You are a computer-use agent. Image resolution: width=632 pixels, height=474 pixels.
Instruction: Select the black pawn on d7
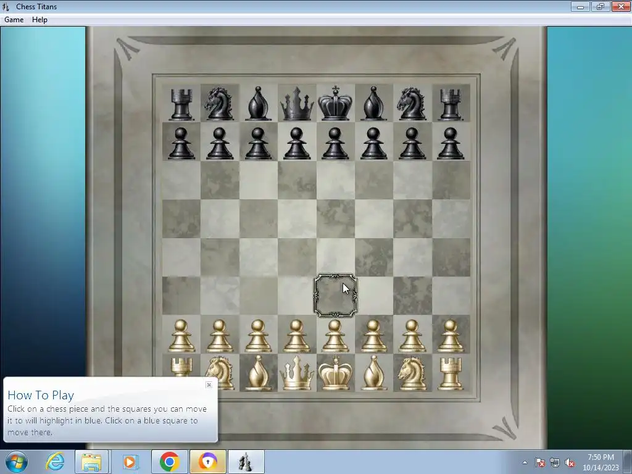pyautogui.click(x=297, y=143)
